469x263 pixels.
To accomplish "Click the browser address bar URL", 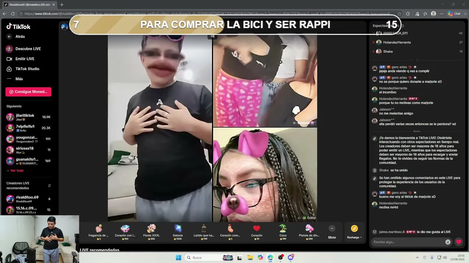I will (207, 14).
